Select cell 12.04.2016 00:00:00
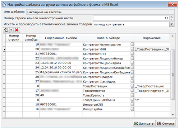The width and height of the screenshot is (179, 129). (61, 68)
